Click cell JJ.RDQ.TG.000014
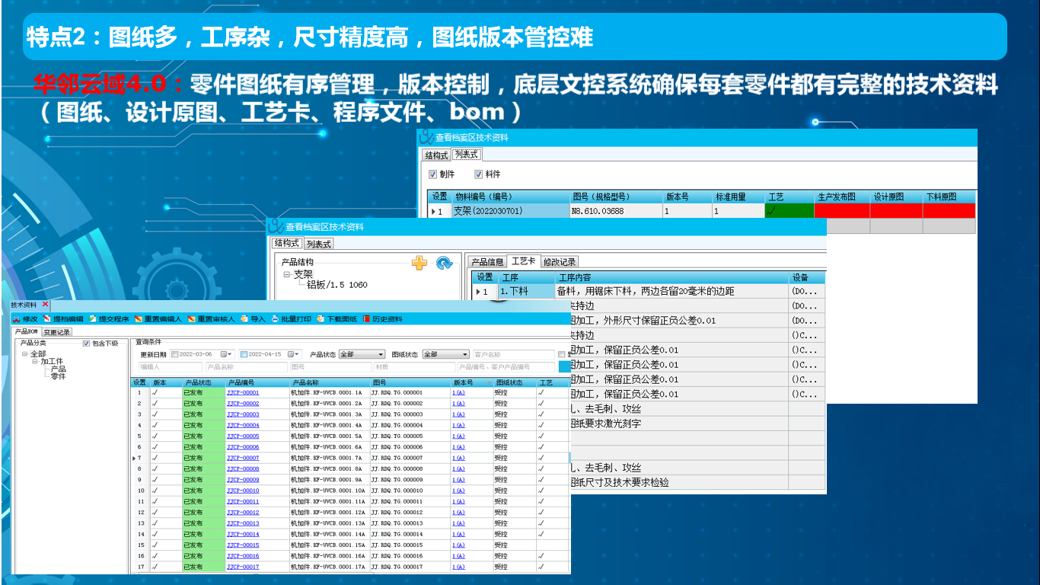The height and width of the screenshot is (585, 1040). (x=411, y=534)
